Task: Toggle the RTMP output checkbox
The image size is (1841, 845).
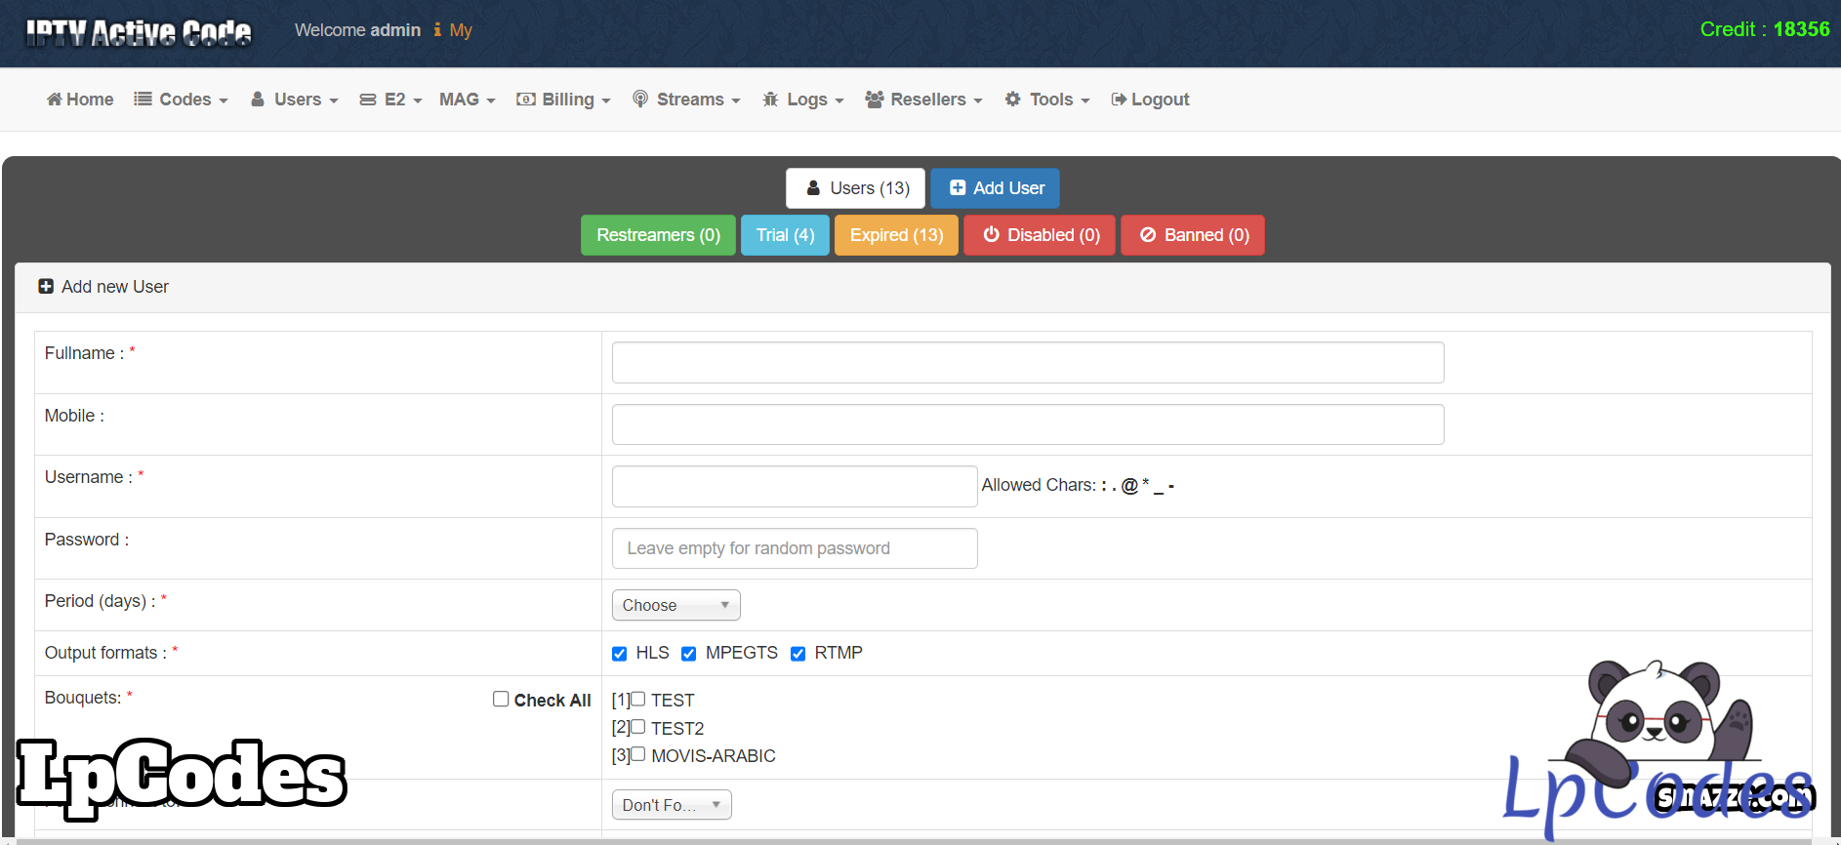Action: coord(798,654)
